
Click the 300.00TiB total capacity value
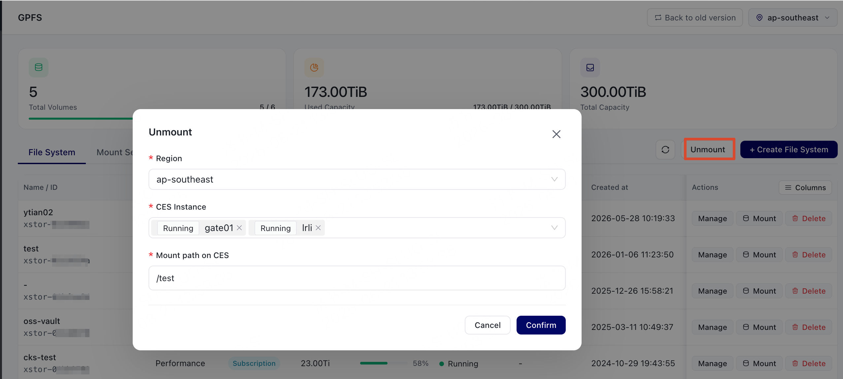click(613, 92)
